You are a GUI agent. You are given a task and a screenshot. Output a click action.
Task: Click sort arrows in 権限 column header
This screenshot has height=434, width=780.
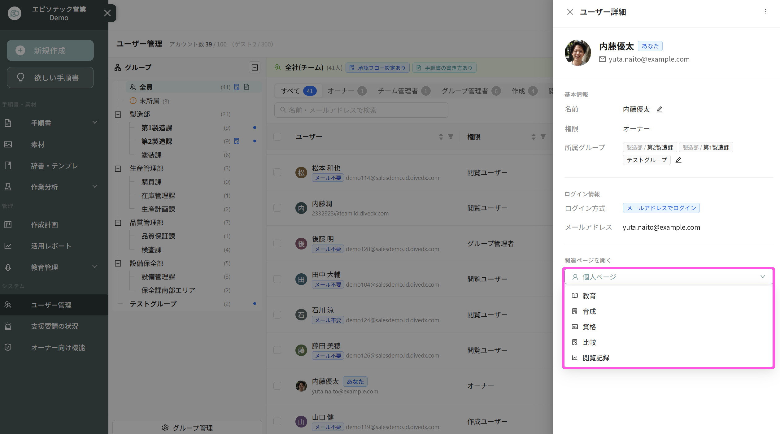pos(534,137)
